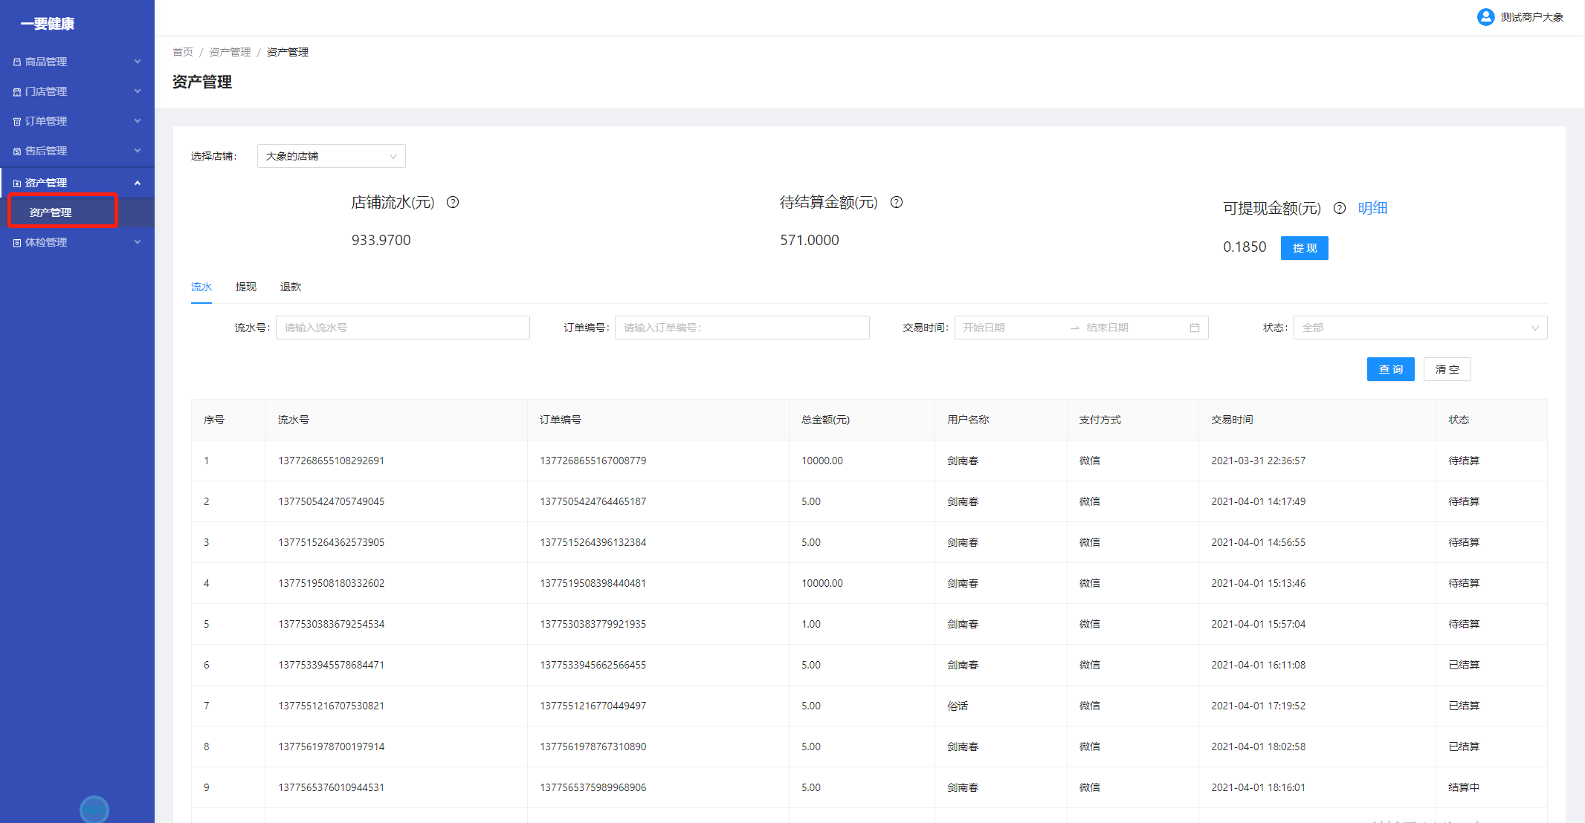Switch to the 退款 tab

coord(291,287)
